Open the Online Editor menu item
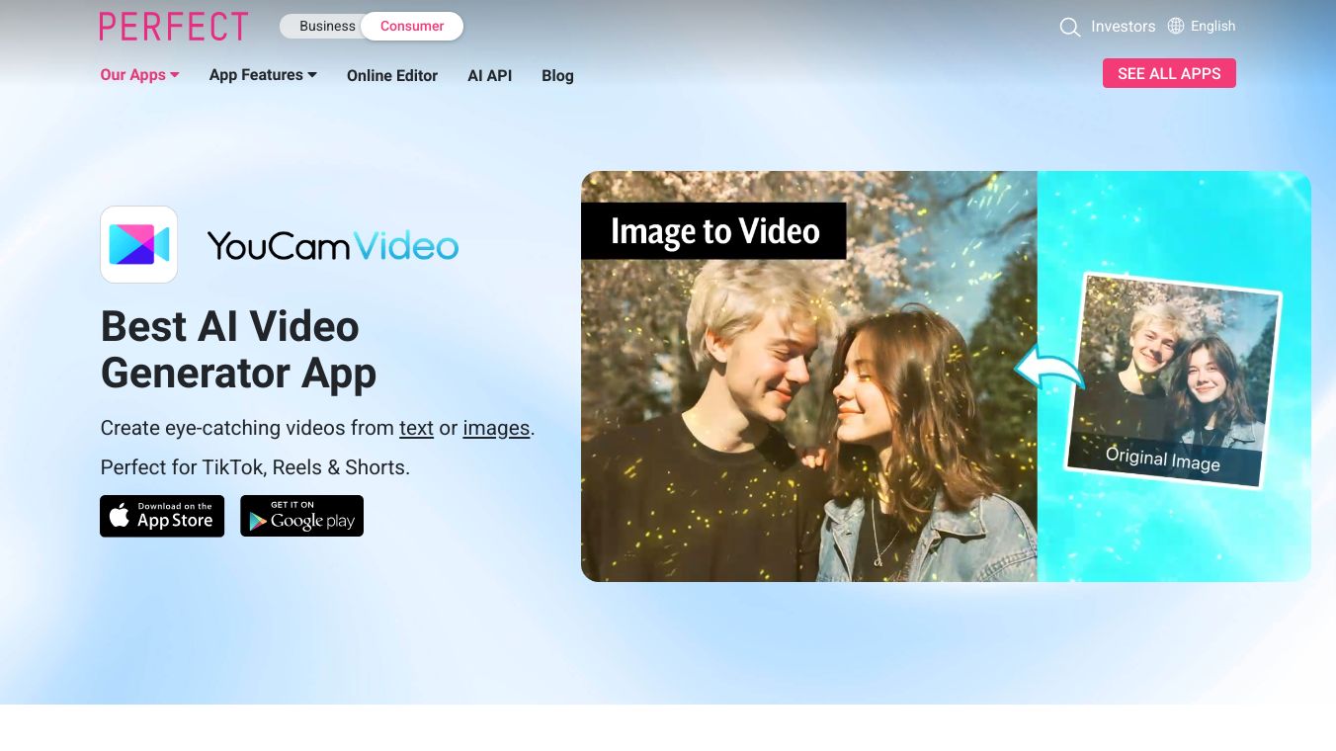Image resolution: width=1336 pixels, height=751 pixels. pos(392,75)
